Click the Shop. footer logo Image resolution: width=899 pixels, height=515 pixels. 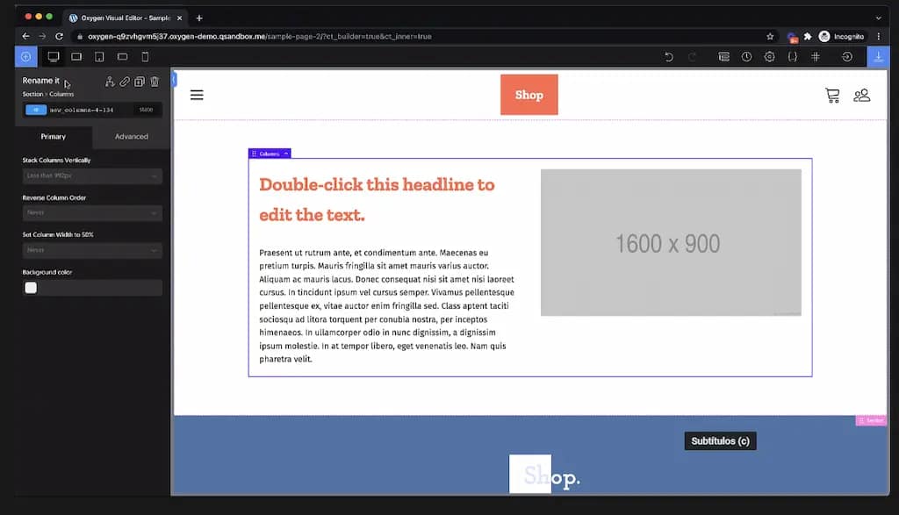[544, 475]
